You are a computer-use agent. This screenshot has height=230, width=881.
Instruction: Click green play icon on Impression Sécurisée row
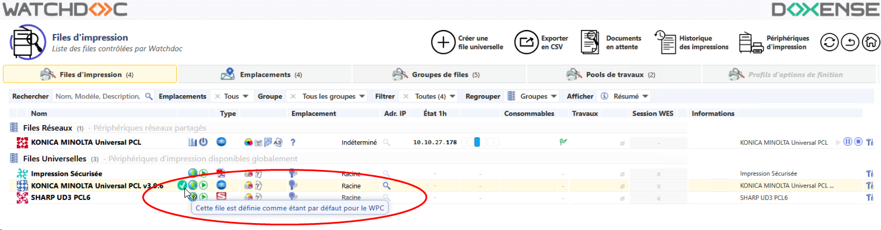203,173
